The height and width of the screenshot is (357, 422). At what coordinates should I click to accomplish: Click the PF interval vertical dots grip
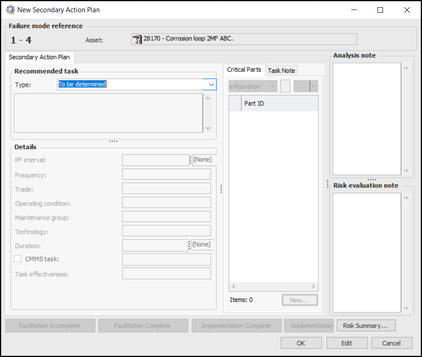click(x=190, y=160)
